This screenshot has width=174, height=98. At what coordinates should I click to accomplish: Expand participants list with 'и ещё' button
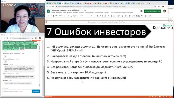(x=22, y=50)
